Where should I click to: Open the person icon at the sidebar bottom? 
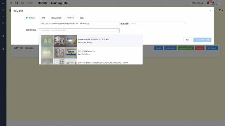[x=3, y=49]
